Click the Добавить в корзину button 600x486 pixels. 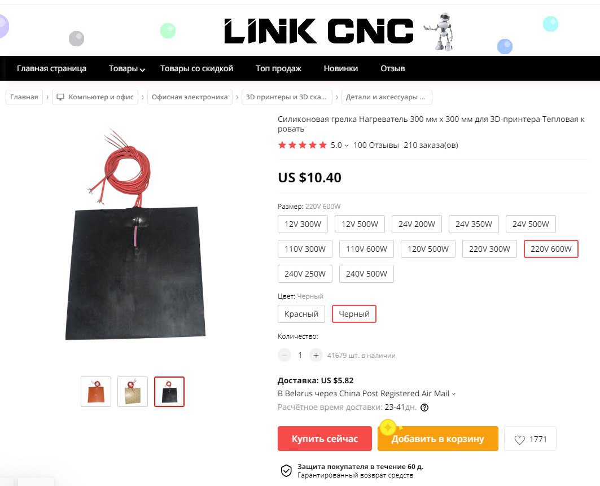point(438,439)
